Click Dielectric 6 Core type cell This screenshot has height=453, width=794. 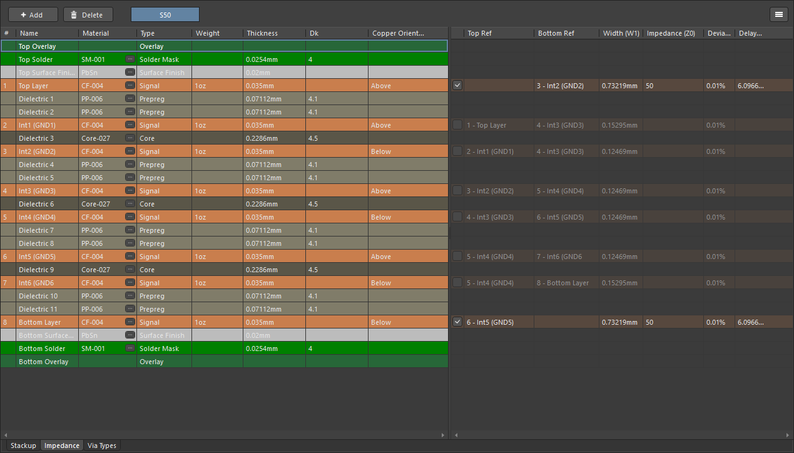(x=164, y=204)
